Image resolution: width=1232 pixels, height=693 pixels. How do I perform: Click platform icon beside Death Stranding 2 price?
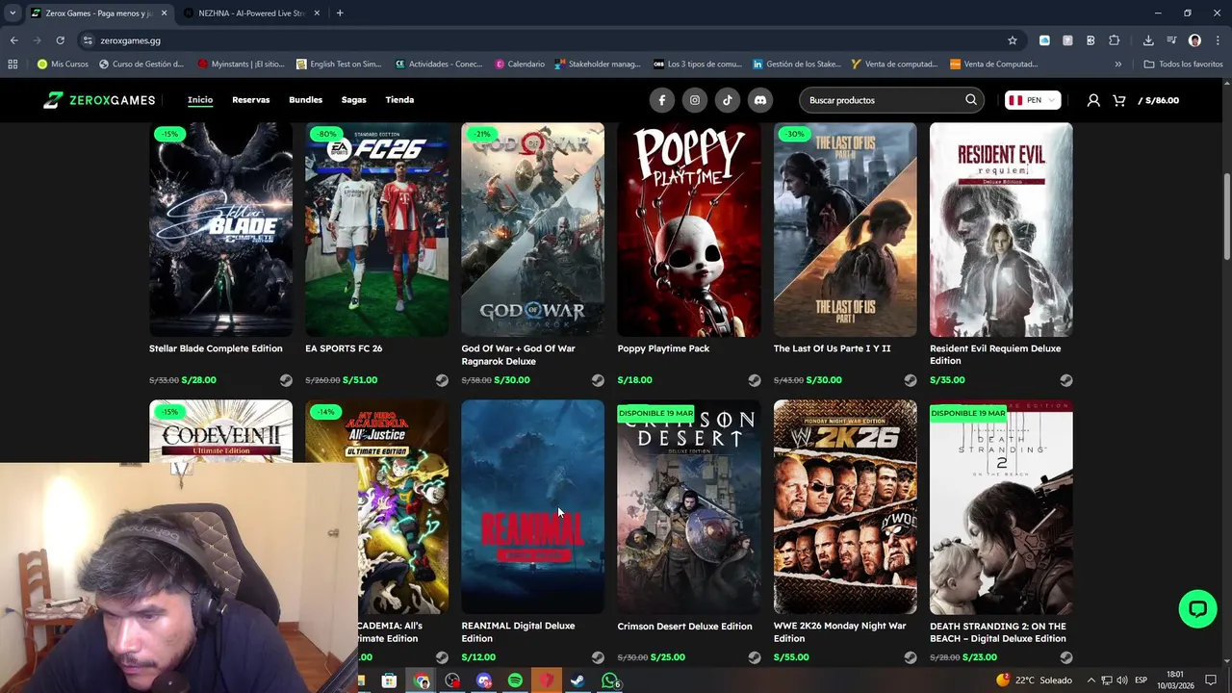pyautogui.click(x=1065, y=657)
